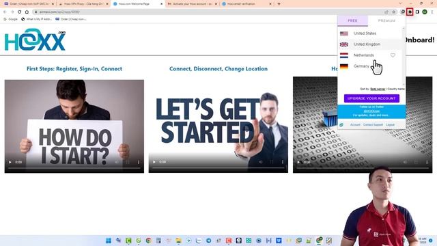Viewport: 437px width, 246px height.
Task: Open more options on 'How do I start?' video
Action: coord(139,162)
